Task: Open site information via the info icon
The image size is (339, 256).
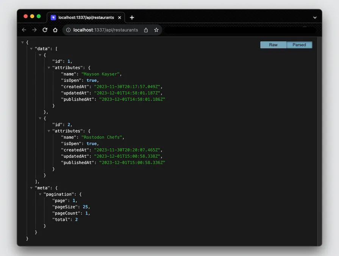Action: 67,29
